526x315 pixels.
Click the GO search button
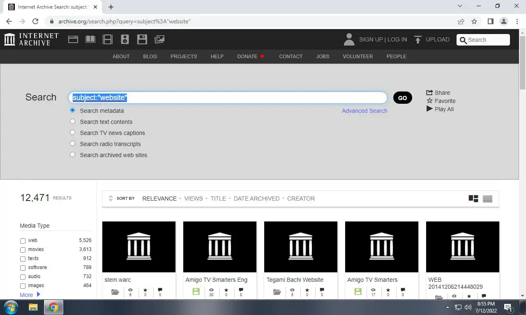(403, 98)
